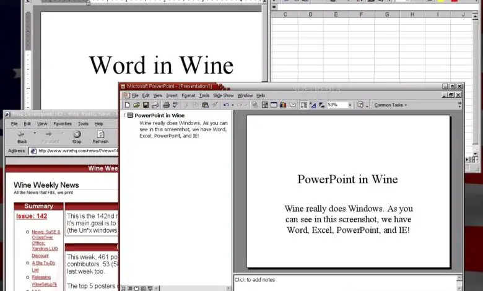
Task: Switch to Normal view button in PowerPoint
Action: (x=123, y=289)
